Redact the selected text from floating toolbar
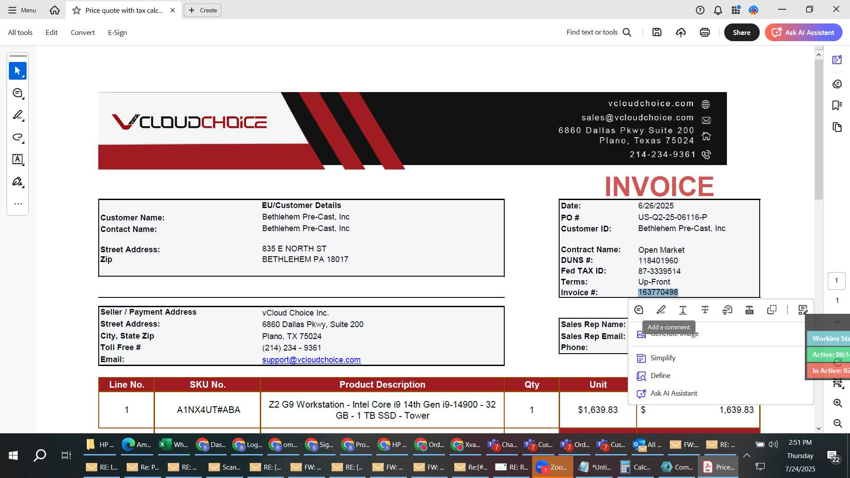This screenshot has width=850, height=478. point(750,310)
